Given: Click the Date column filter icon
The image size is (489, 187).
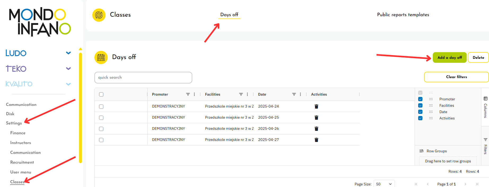Looking at the screenshot, I should pyautogui.click(x=294, y=94).
